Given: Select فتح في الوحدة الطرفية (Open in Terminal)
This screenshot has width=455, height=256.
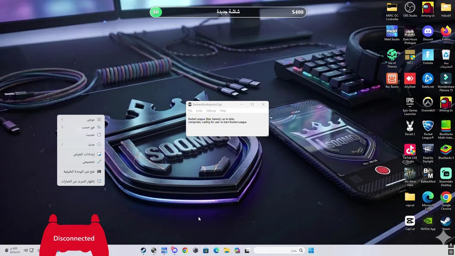Looking at the screenshot, I should 81,171.
